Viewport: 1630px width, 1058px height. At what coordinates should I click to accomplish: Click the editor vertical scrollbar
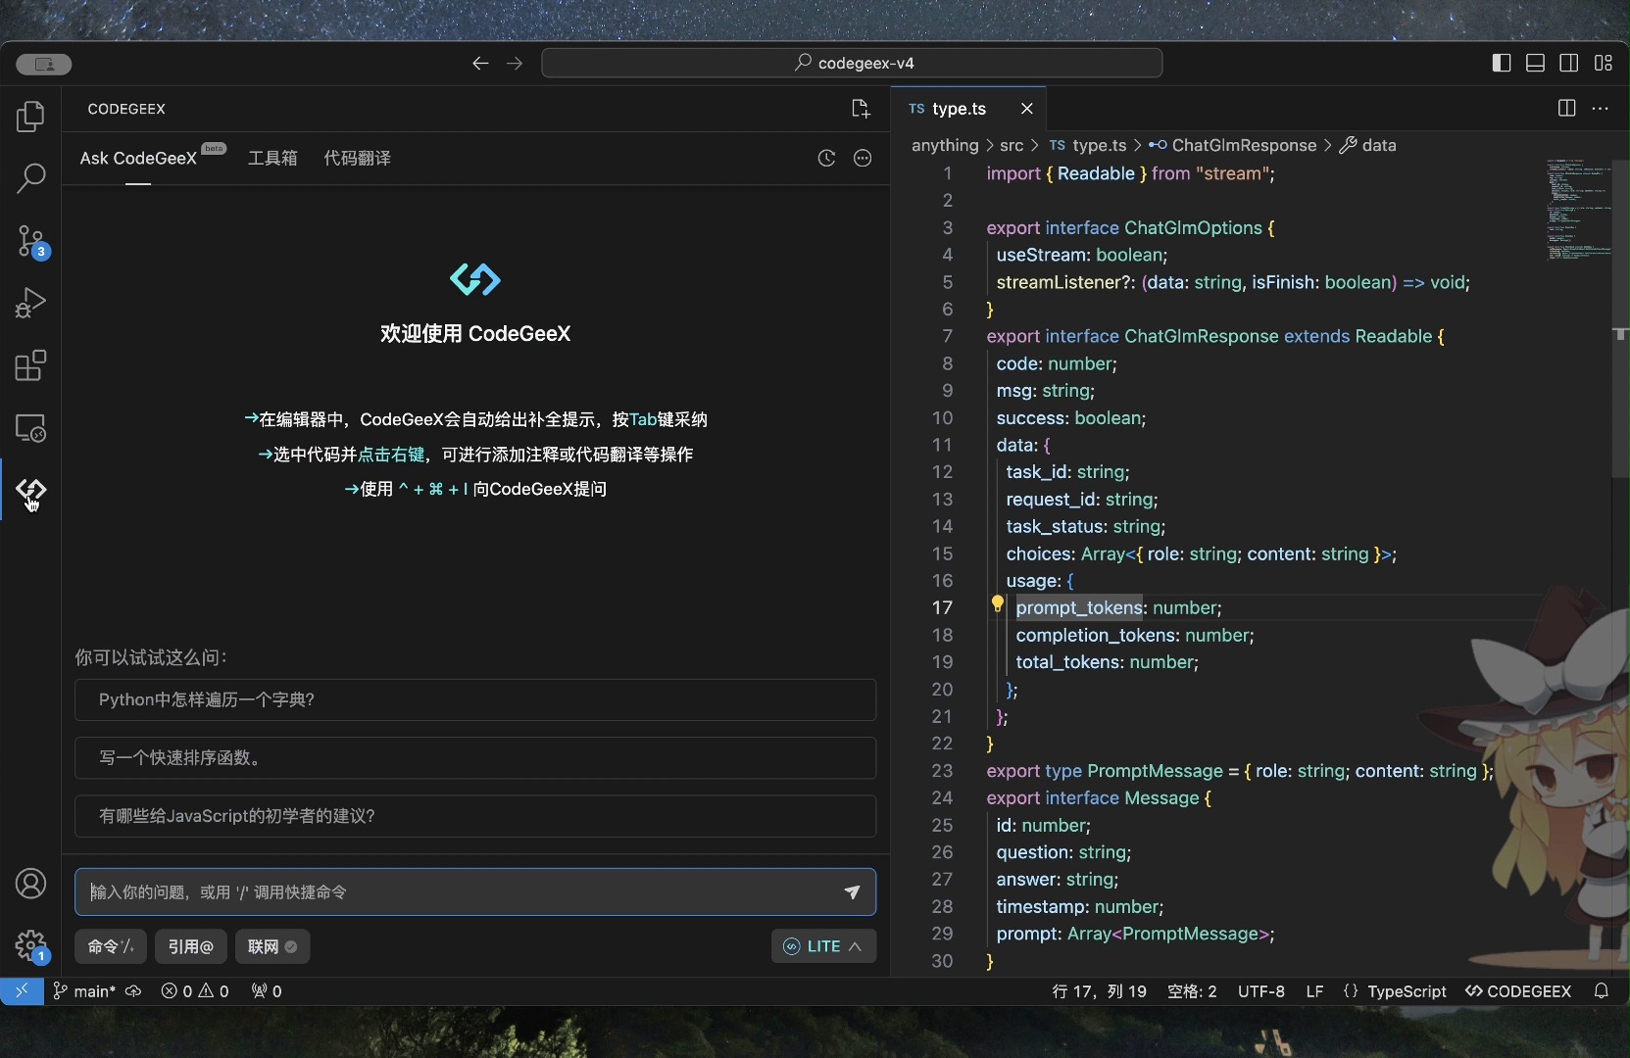(1621, 319)
